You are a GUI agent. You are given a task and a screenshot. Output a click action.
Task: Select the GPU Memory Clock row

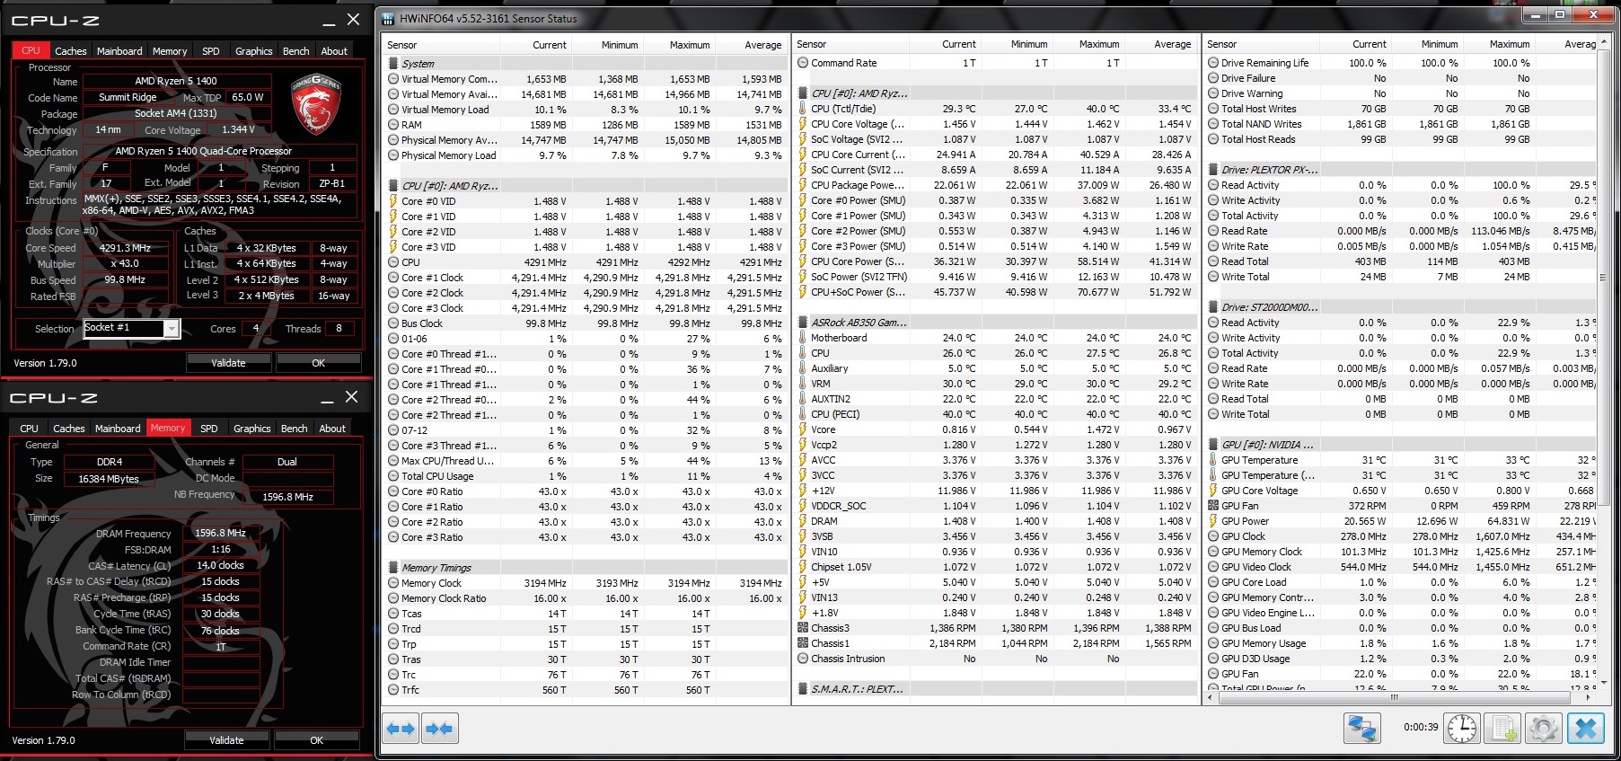click(1401, 552)
